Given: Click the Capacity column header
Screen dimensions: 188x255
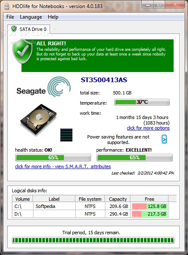Looking at the screenshot, I should 118,199.
